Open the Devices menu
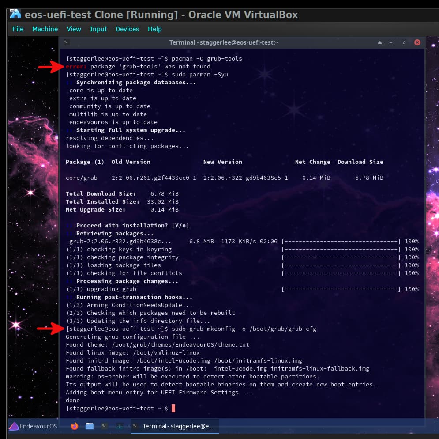The width and height of the screenshot is (439, 439). [127, 29]
